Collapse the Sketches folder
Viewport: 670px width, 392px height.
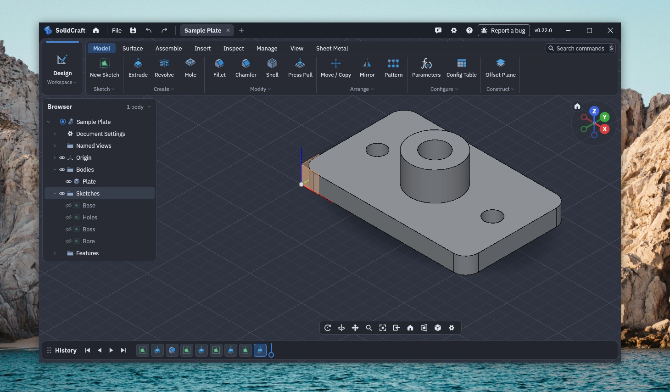click(55, 194)
